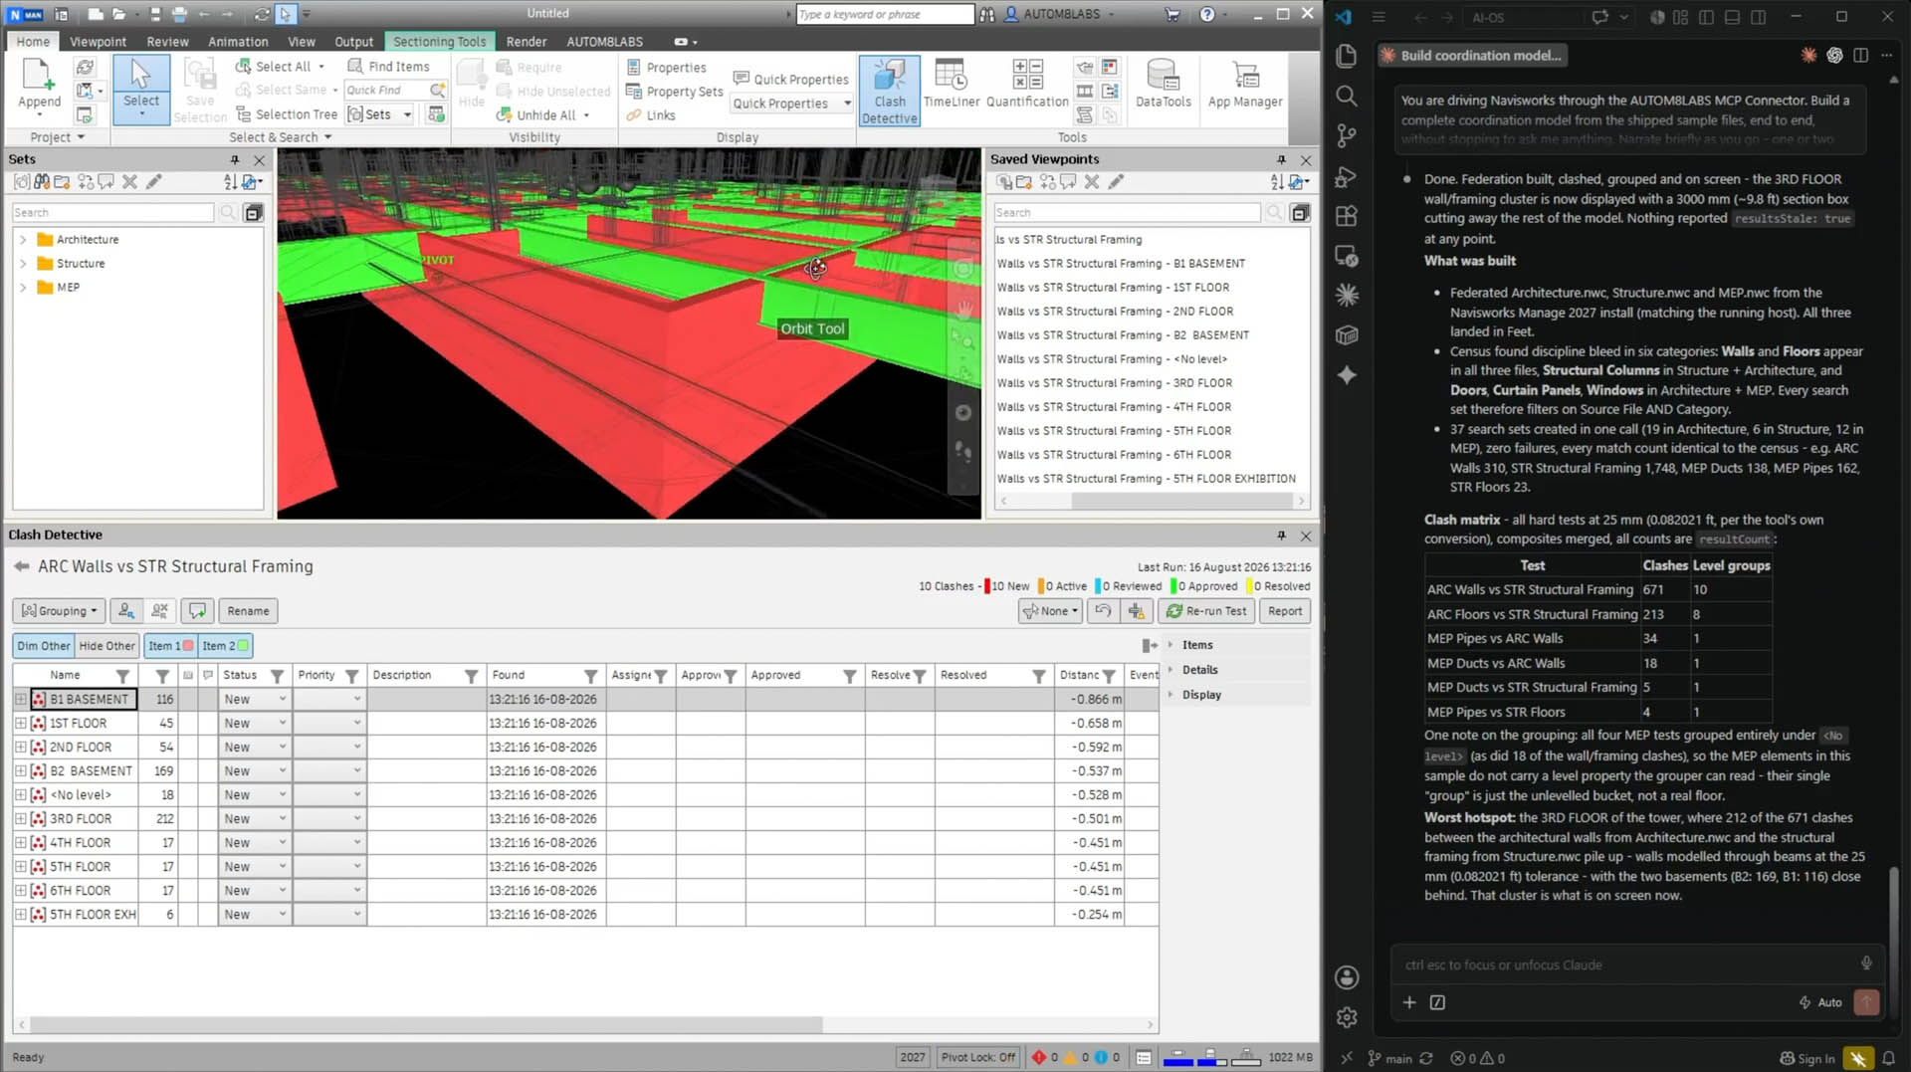The image size is (1911, 1072).
Task: Toggle Item 2 green highlight
Action: 225,646
